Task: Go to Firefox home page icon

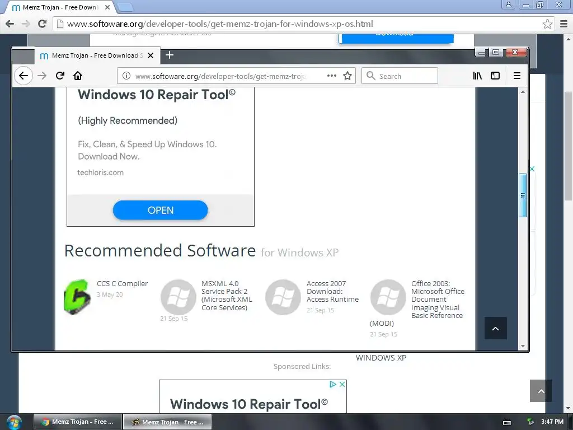Action: (x=78, y=76)
